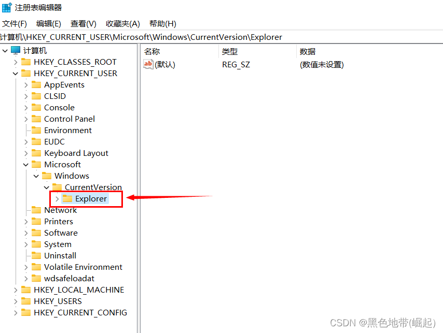Click the System folder icon
The width and height of the screenshot is (443, 333).
coord(36,244)
